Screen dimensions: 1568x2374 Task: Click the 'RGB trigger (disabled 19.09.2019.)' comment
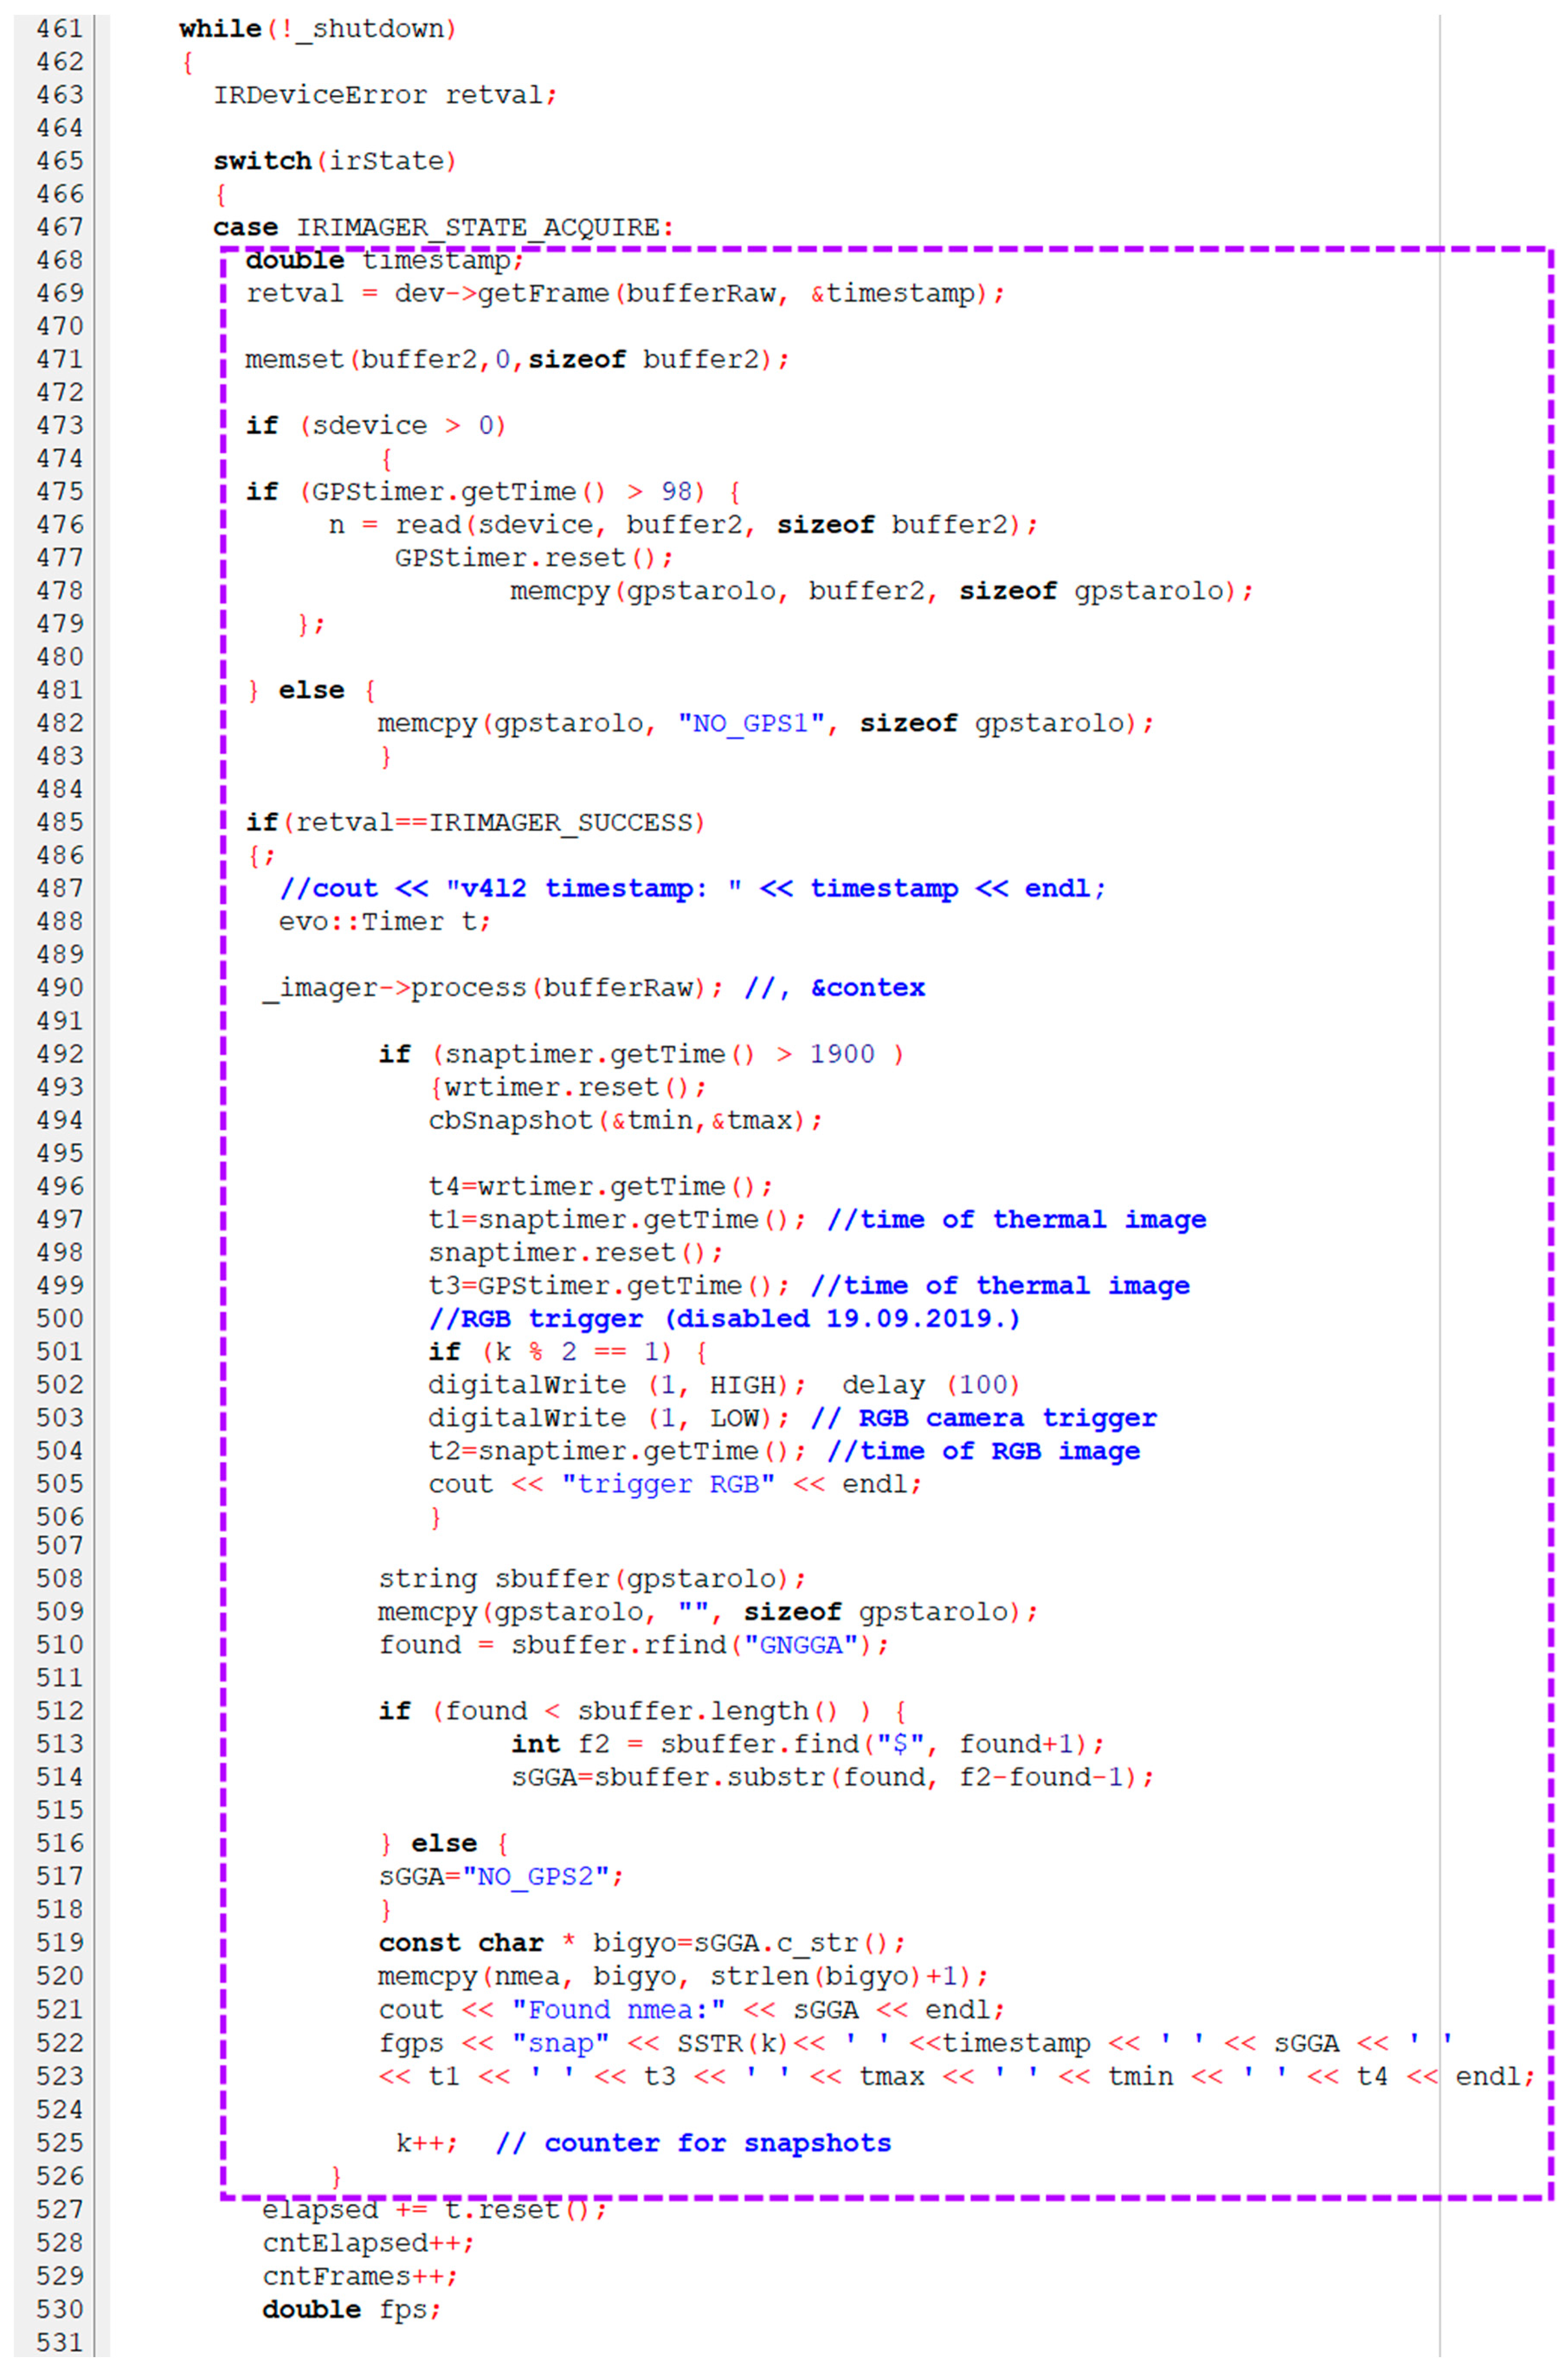click(724, 1319)
